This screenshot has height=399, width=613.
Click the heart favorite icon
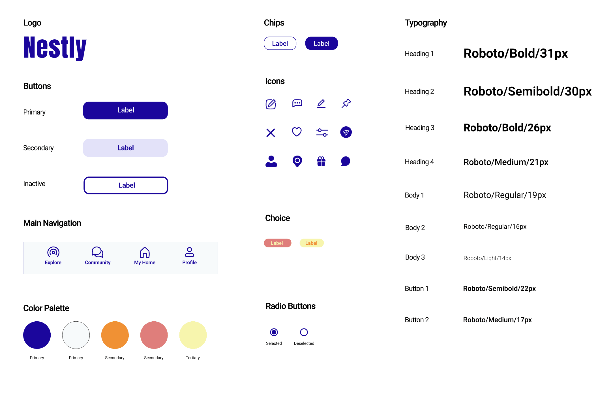click(x=297, y=132)
